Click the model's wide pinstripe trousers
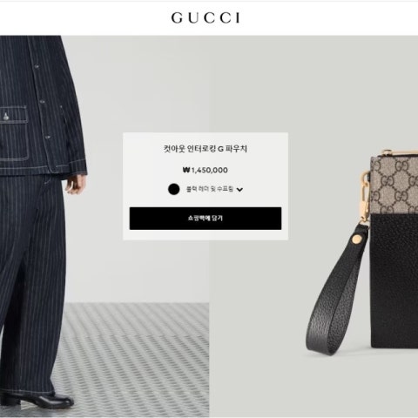This screenshot has height=418, width=418. [30, 285]
